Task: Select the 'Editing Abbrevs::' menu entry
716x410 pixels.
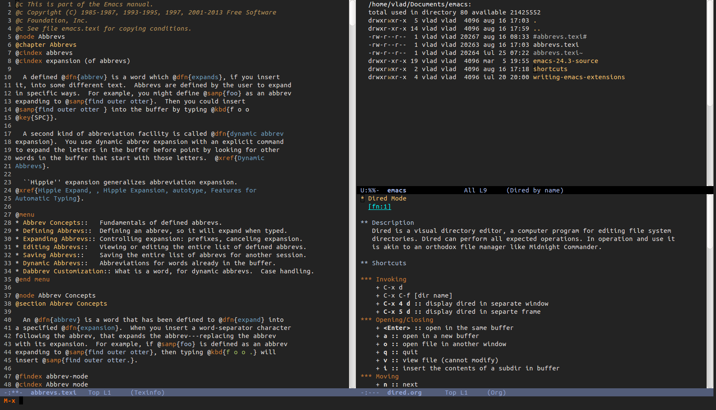Action: pyautogui.click(x=55, y=247)
